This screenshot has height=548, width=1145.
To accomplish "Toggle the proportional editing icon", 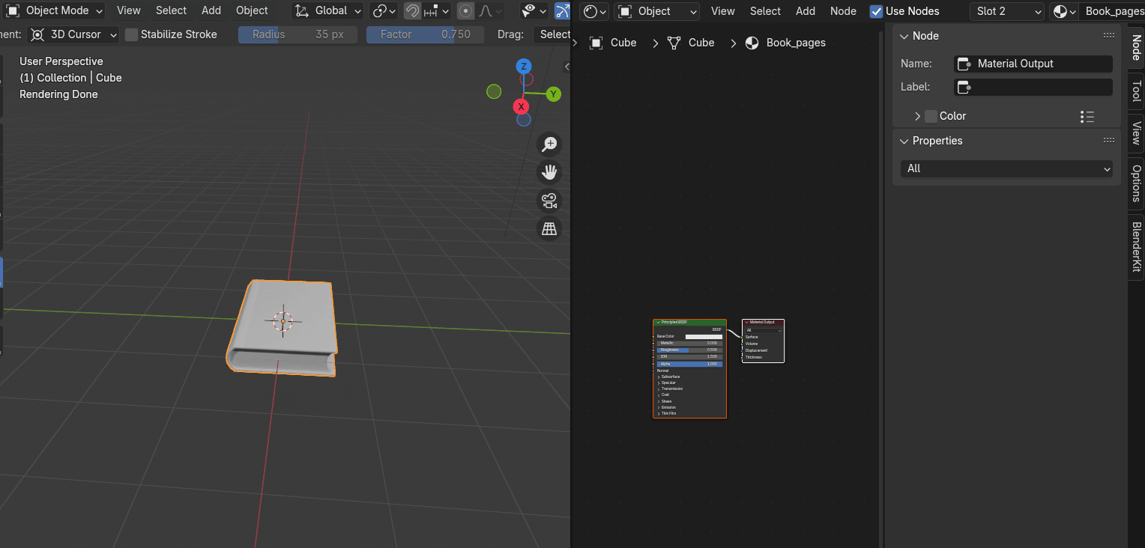I will tap(466, 11).
